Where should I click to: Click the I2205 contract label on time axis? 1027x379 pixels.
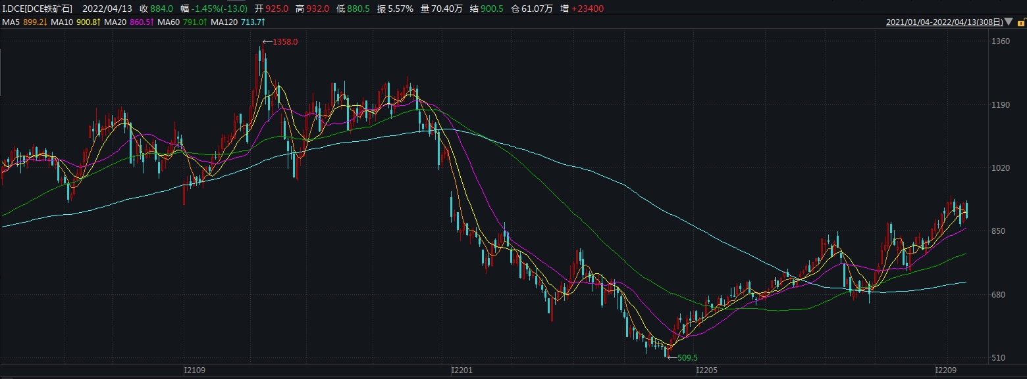[707, 371]
